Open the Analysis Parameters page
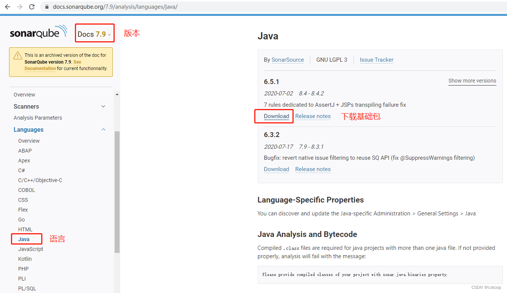The image size is (507, 293). tap(38, 118)
